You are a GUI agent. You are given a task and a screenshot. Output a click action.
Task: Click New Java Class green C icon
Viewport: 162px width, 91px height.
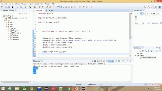(43, 7)
